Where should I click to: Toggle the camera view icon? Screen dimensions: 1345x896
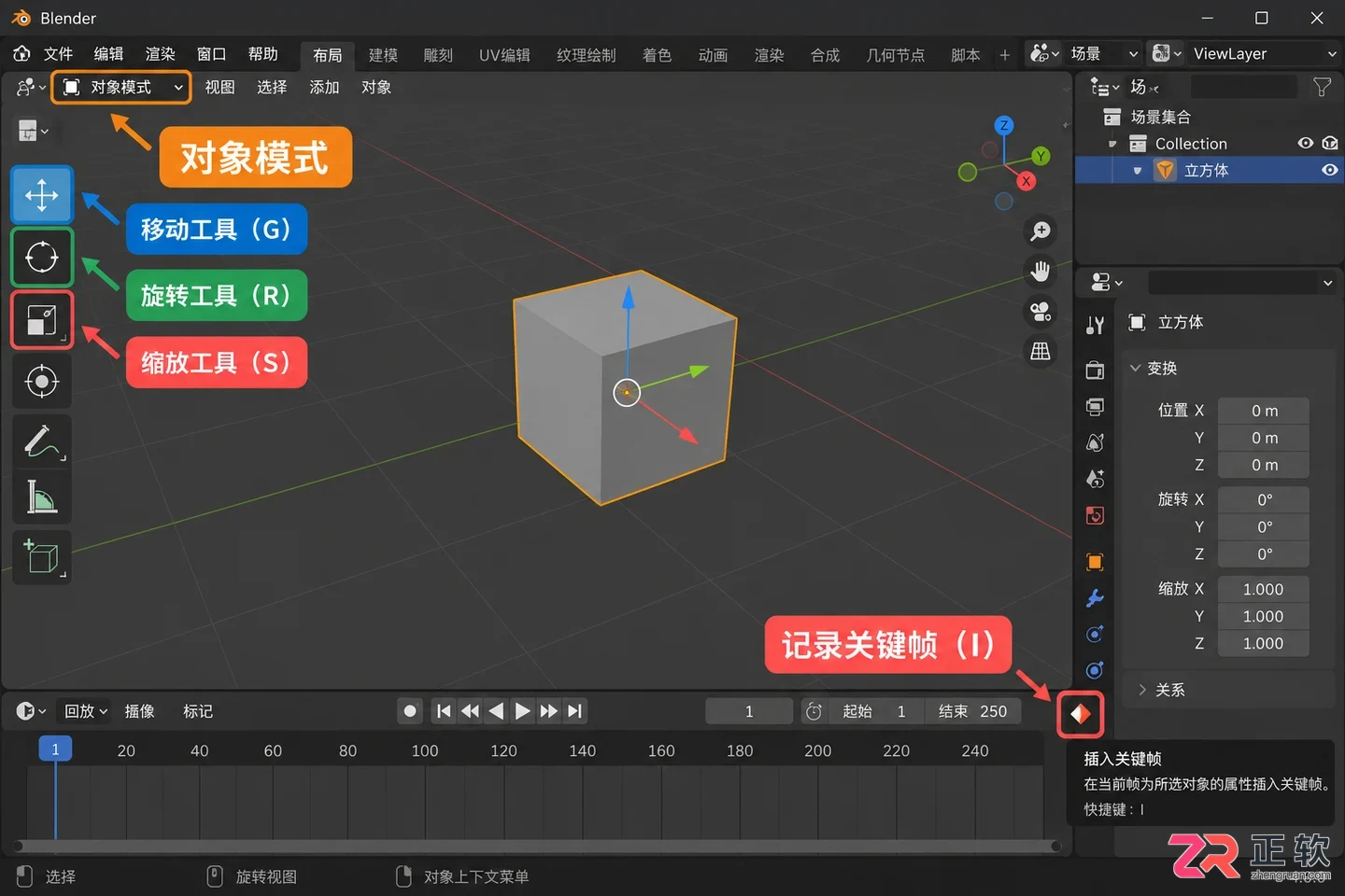[1041, 311]
